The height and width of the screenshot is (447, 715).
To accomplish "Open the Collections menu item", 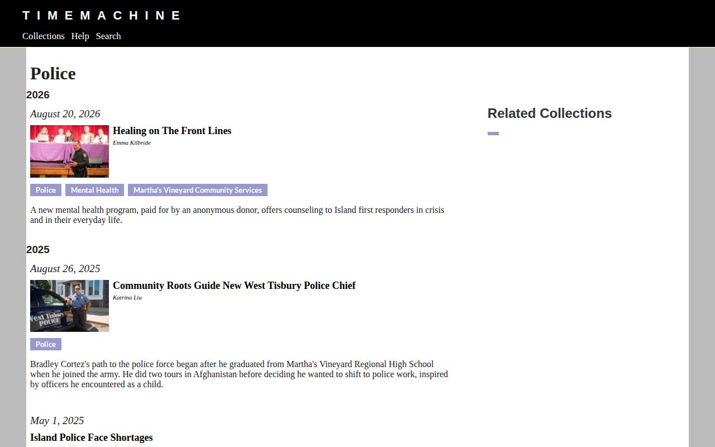I will point(44,36).
